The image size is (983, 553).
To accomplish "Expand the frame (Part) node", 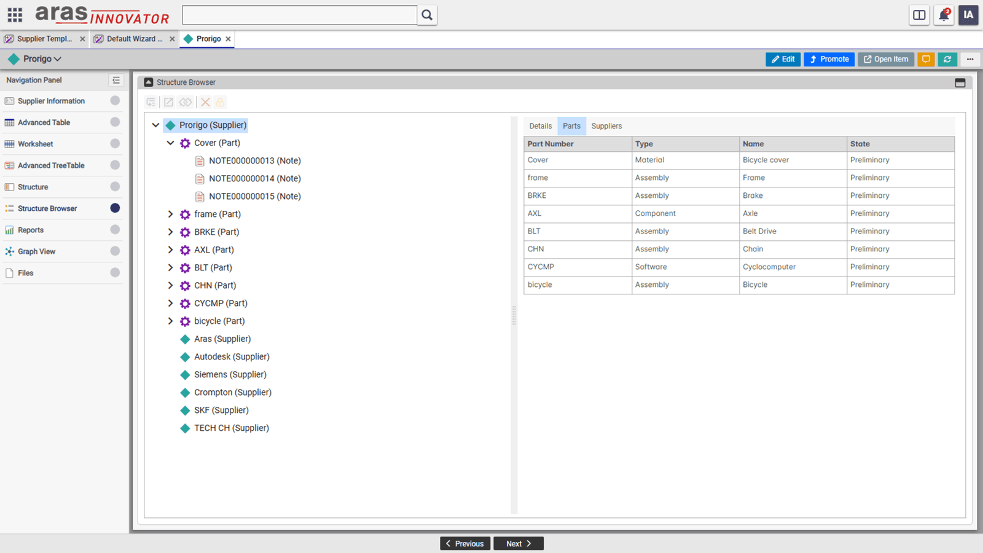I will pyautogui.click(x=170, y=214).
